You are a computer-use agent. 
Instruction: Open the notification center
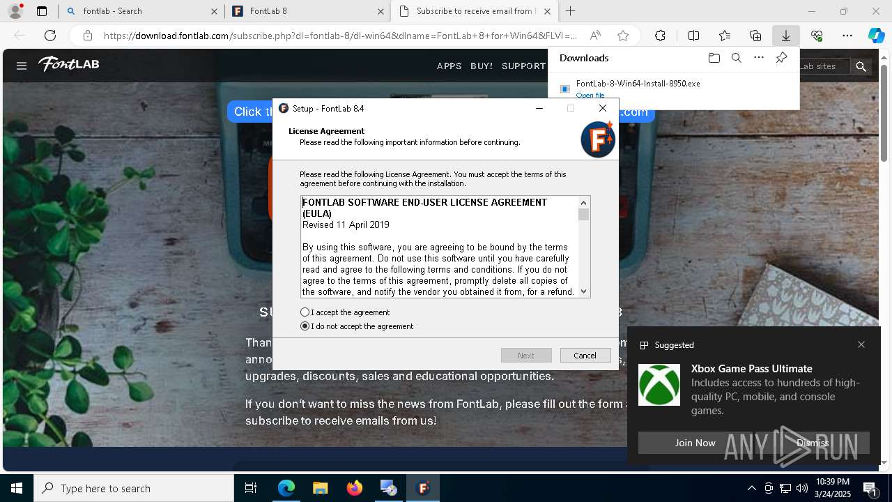pos(870,488)
